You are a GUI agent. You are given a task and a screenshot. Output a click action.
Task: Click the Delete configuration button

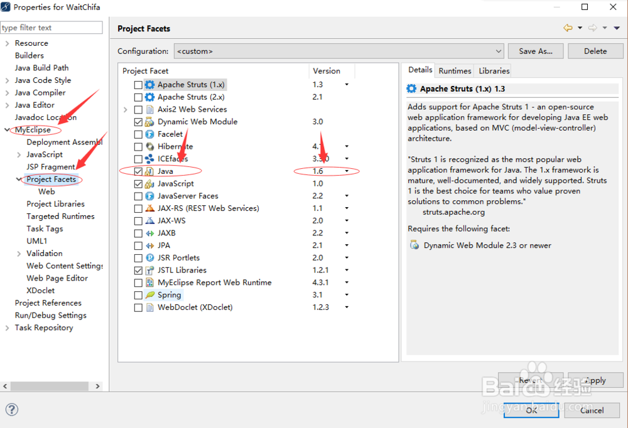click(595, 51)
